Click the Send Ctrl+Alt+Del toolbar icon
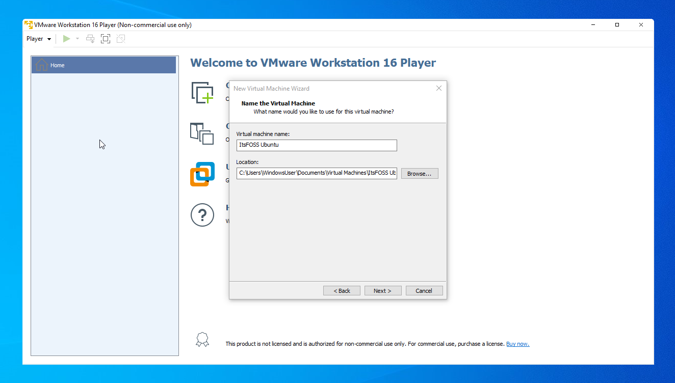675x383 pixels. click(x=90, y=38)
